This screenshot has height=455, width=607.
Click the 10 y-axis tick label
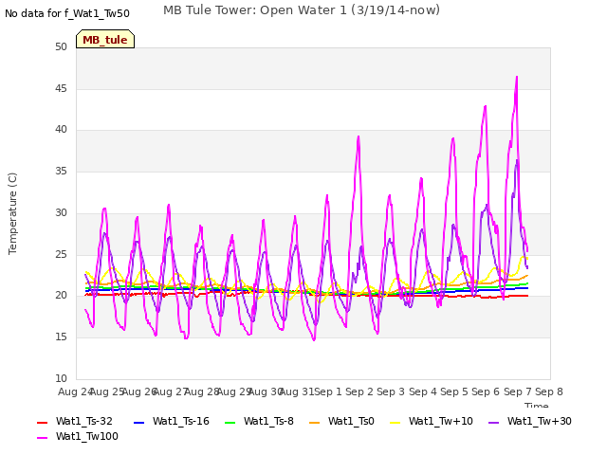point(61,378)
